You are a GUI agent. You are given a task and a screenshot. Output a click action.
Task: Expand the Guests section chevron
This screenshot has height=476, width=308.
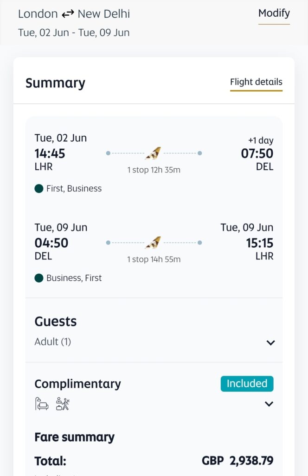click(270, 343)
